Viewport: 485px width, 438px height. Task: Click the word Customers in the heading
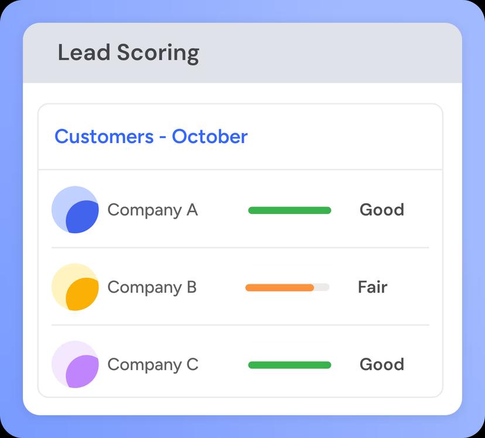(104, 137)
